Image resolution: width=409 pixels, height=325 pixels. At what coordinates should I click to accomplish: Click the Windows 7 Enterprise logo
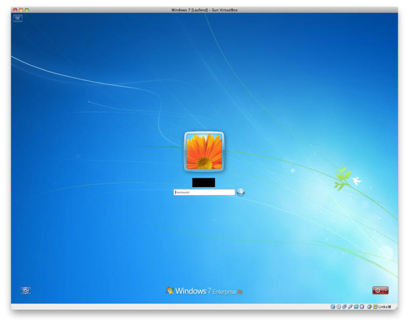coord(204,291)
